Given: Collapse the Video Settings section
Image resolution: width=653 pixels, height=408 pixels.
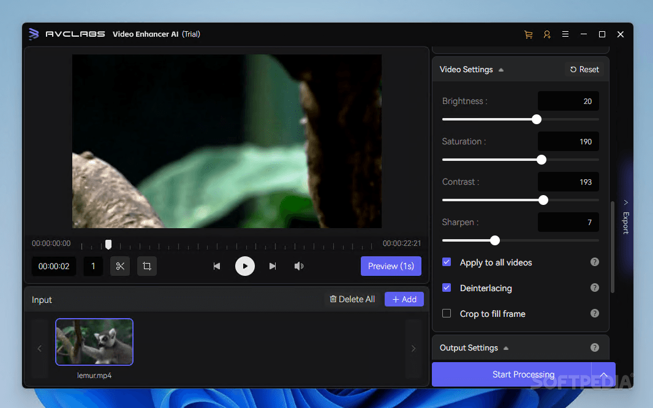Looking at the screenshot, I should [x=501, y=70].
